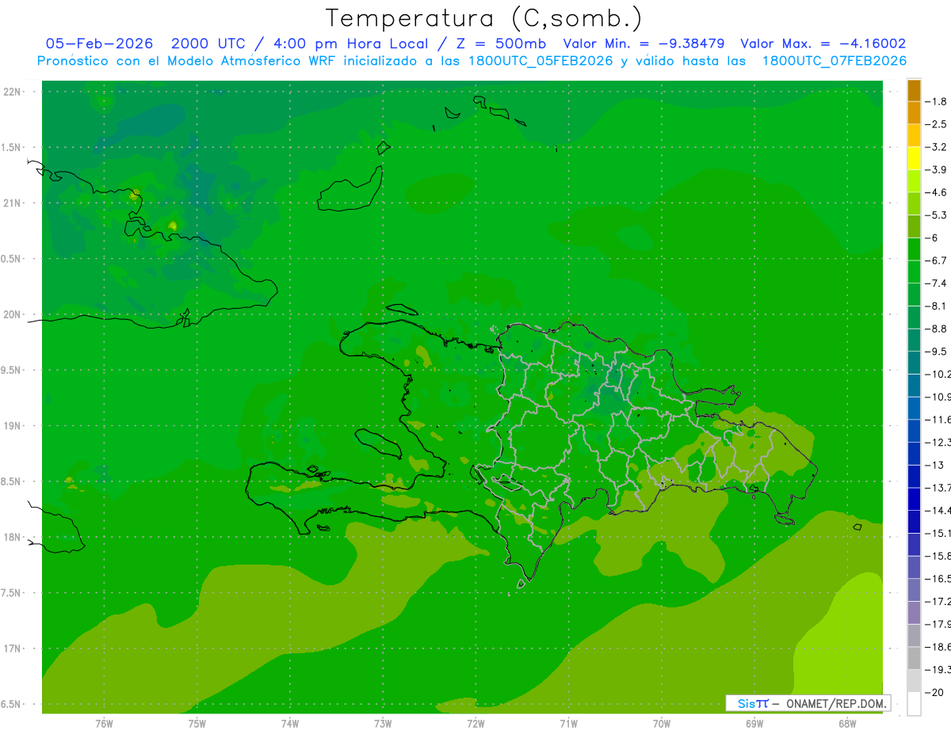Select the white swatch below -20
Viewport: 951px width, 734px height.
[x=914, y=703]
